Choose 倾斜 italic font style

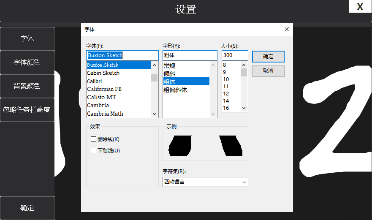tap(170, 73)
